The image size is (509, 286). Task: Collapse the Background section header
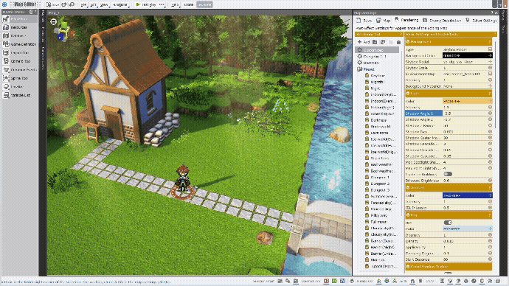(x=449, y=42)
